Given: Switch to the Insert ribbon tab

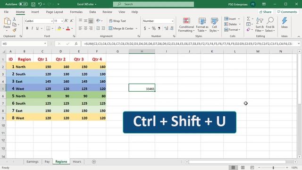Looking at the screenshot, I should pyautogui.click(x=35, y=12).
